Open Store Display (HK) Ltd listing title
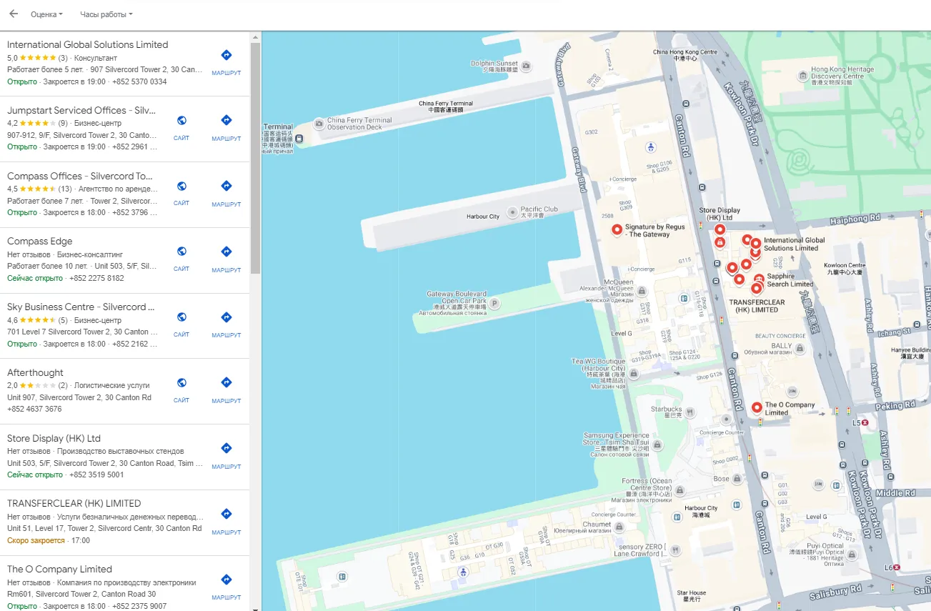The height and width of the screenshot is (611, 931). (x=54, y=438)
